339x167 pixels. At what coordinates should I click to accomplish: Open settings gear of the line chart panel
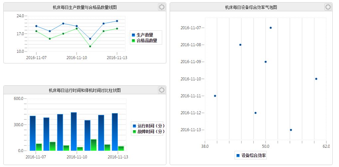click(161, 7)
